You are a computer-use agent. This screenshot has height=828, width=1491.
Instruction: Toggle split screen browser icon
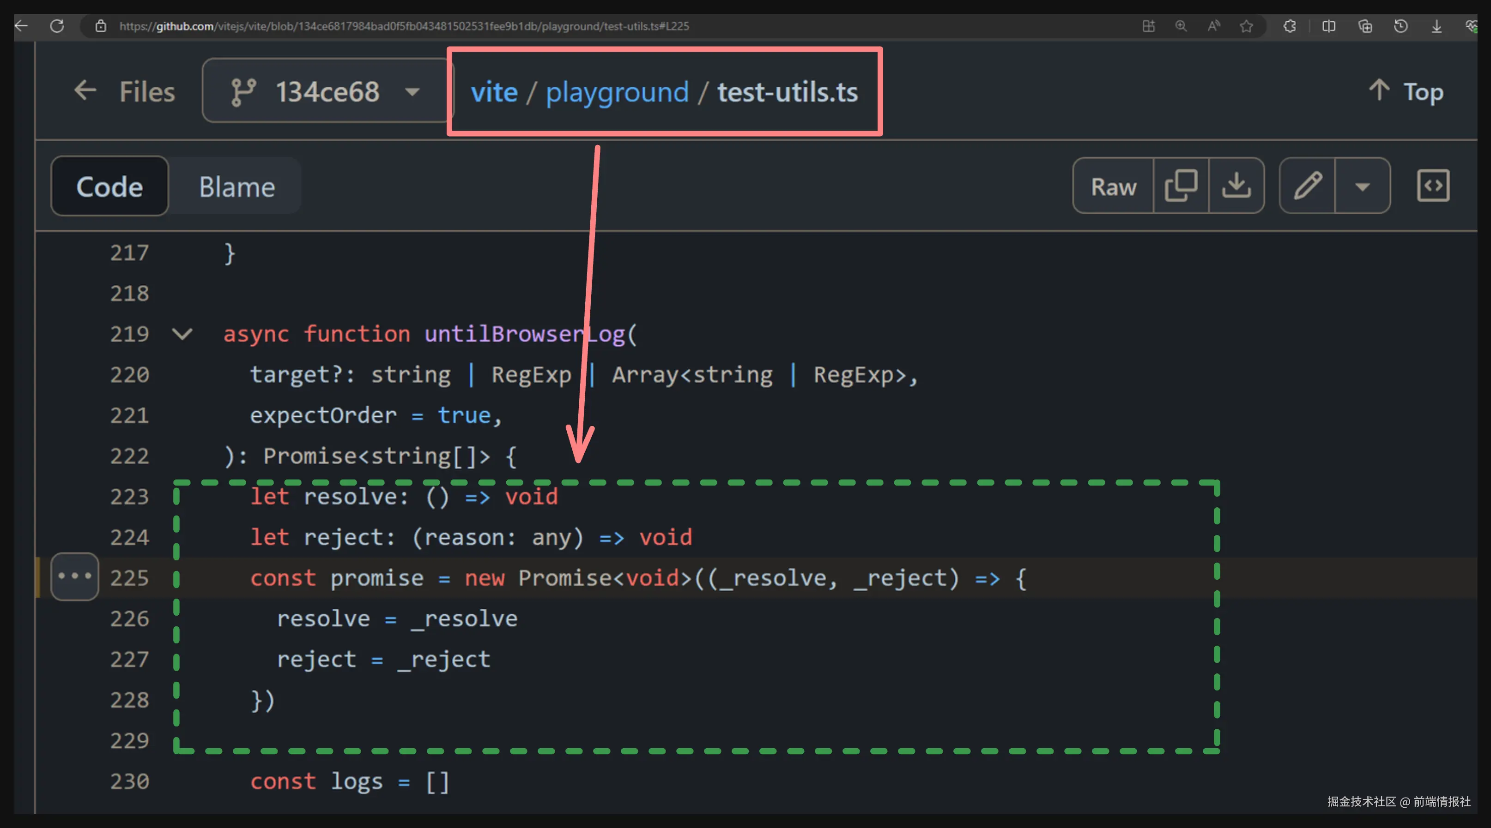click(1329, 26)
